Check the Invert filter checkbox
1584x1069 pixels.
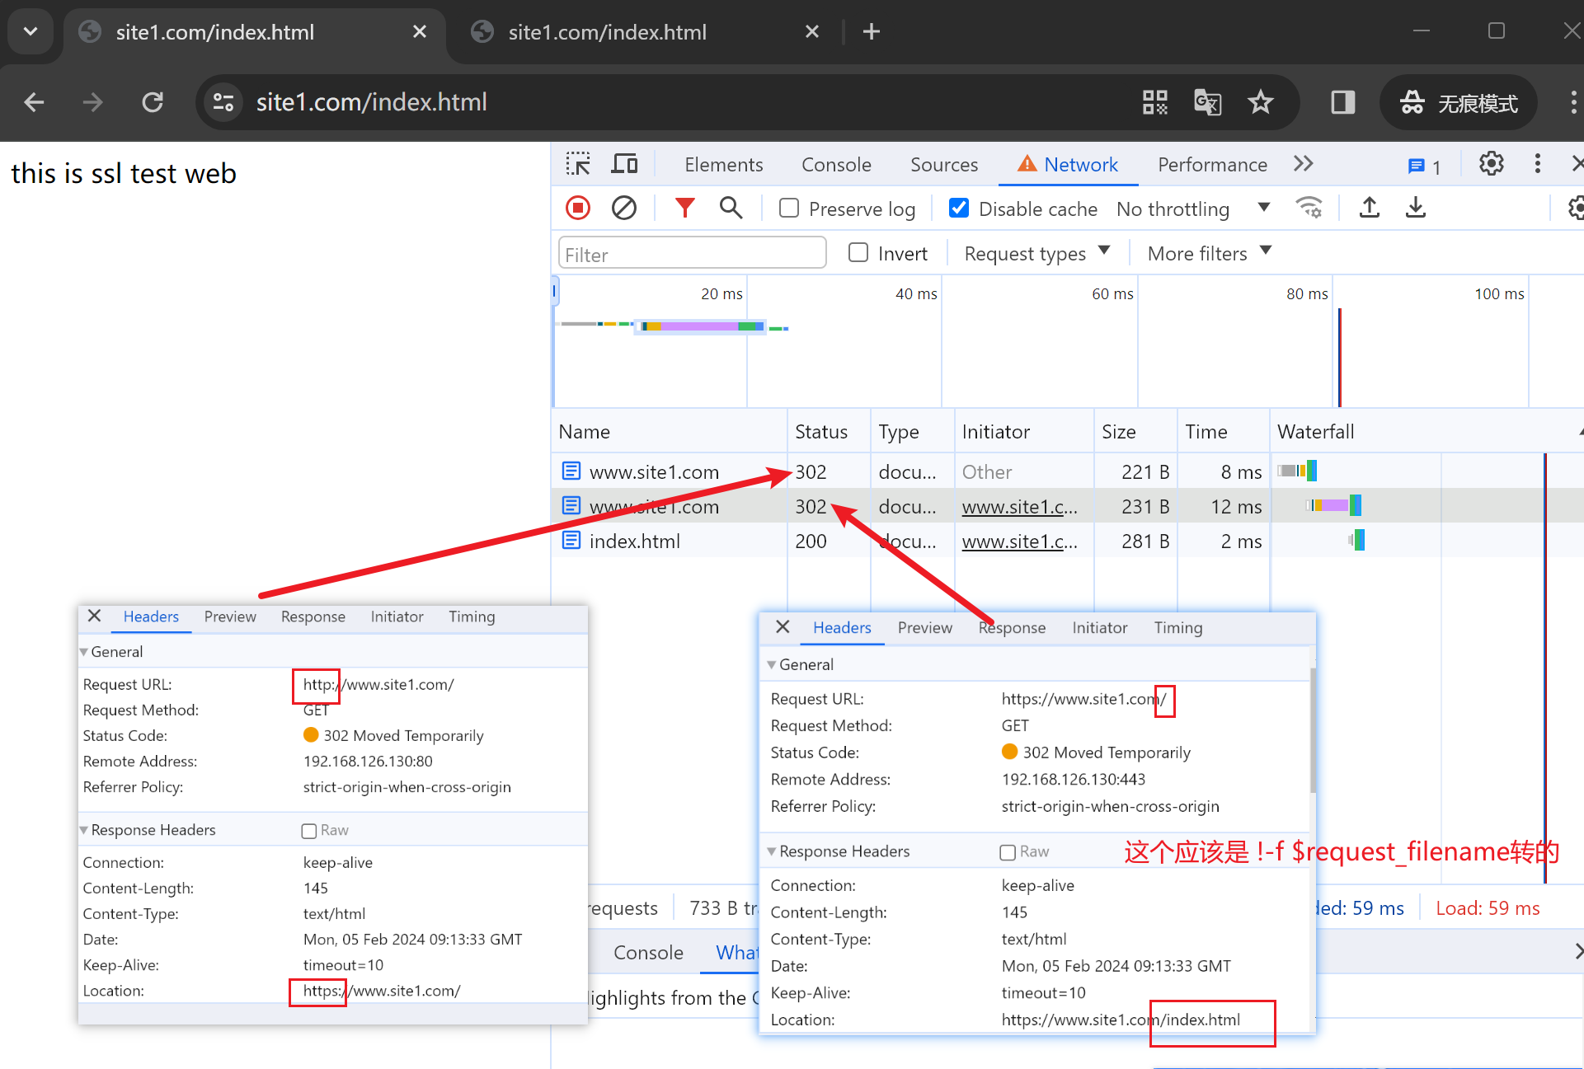pyautogui.click(x=858, y=253)
